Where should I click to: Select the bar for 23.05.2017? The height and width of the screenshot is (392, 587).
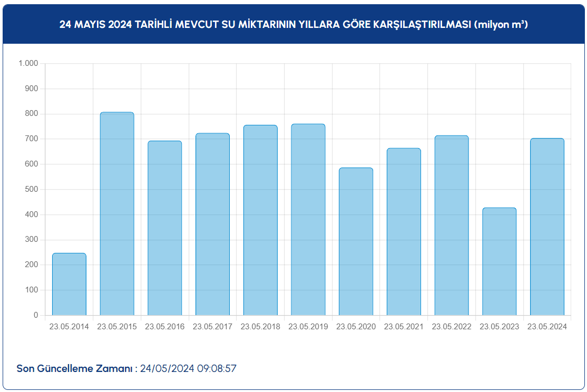point(212,224)
